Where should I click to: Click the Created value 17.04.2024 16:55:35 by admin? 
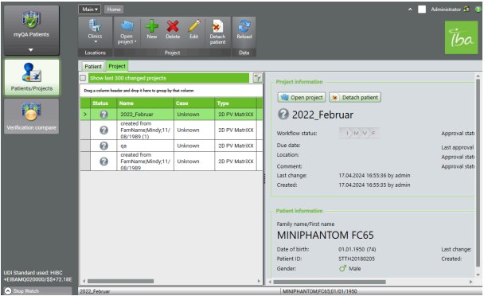374,185
